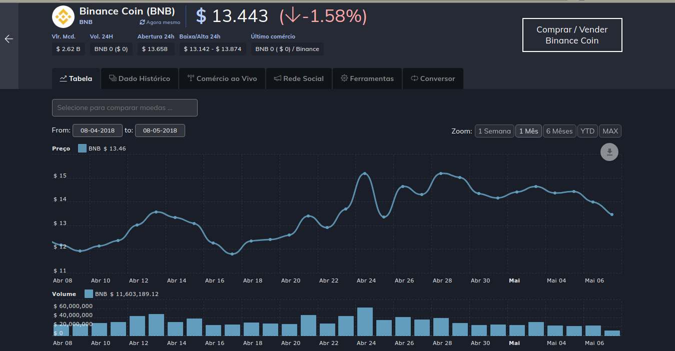Click the Conversor arrows icon
Image resolution: width=675 pixels, height=351 pixels.
tap(414, 78)
